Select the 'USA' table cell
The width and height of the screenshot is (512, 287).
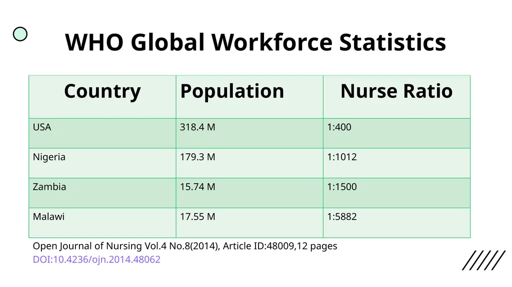click(x=102, y=133)
